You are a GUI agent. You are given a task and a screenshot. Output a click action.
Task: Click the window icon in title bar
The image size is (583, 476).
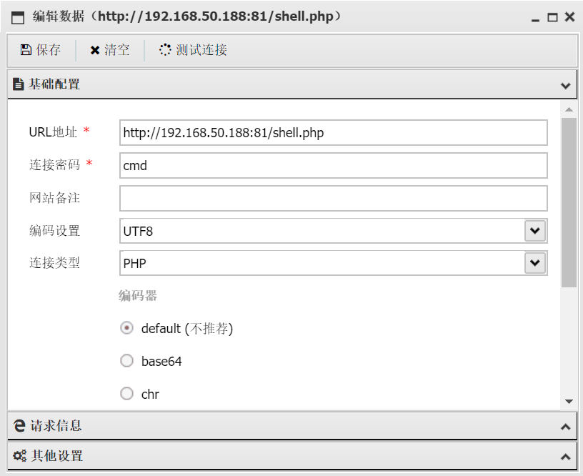coord(18,17)
